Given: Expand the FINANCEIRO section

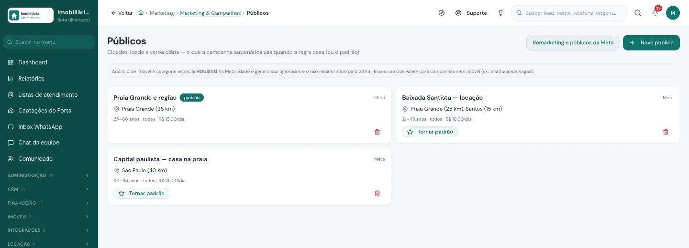Looking at the screenshot, I should (x=49, y=203).
